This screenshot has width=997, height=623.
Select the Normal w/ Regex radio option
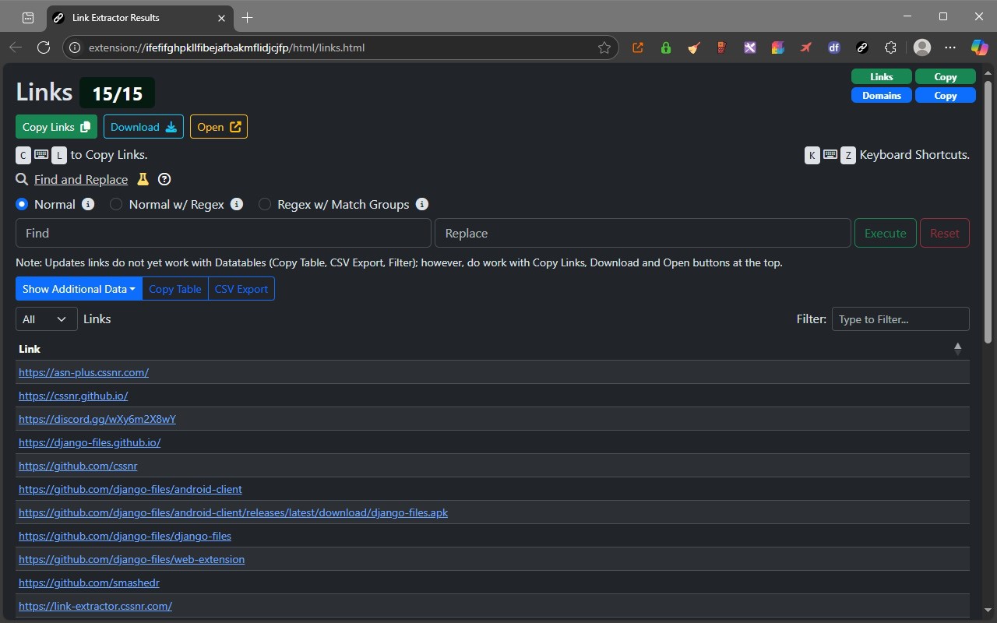[x=116, y=204]
